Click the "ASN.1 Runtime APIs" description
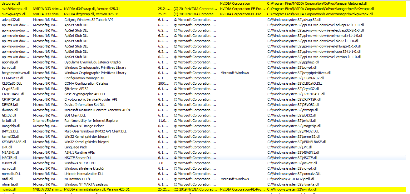Image resolution: width=410 pixels, height=194 pixels. [x=80, y=152]
